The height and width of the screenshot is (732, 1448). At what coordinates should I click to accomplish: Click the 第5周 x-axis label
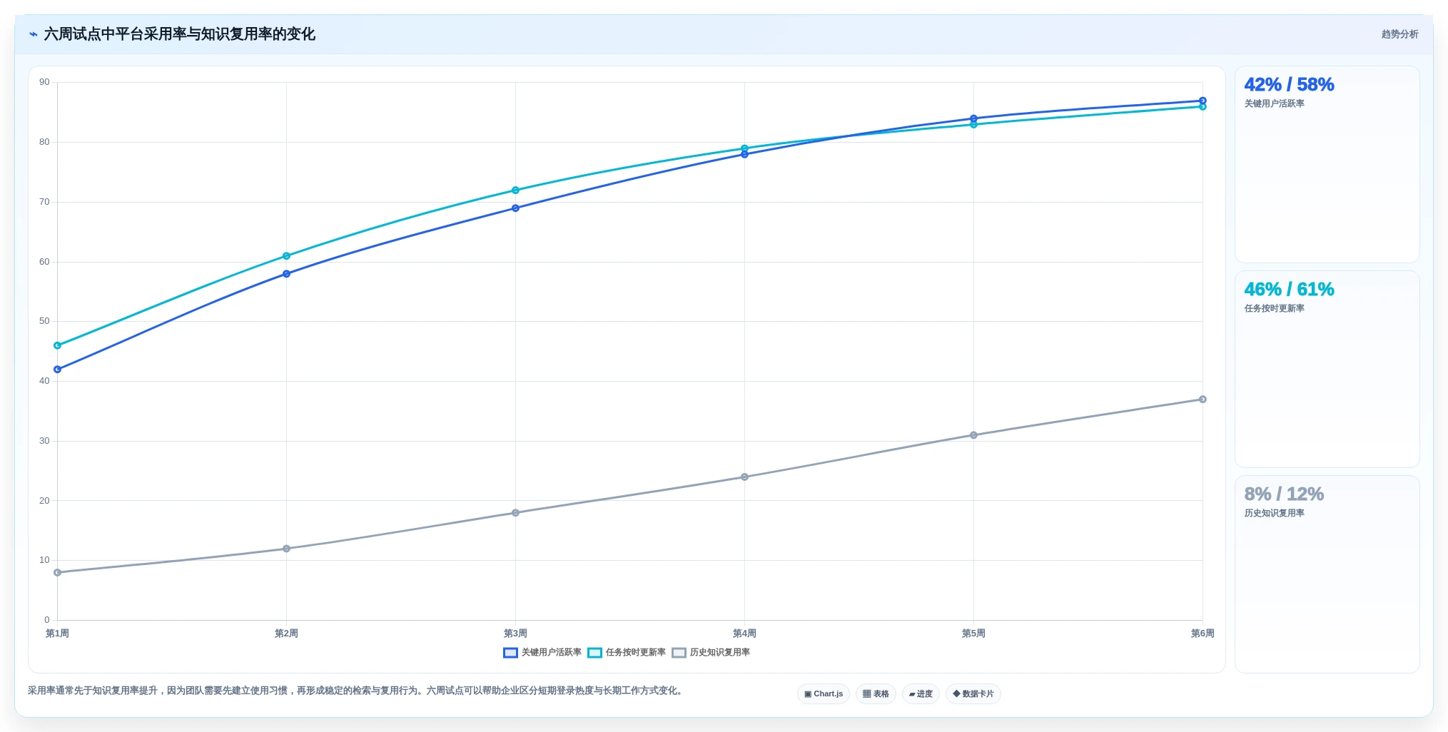973,634
